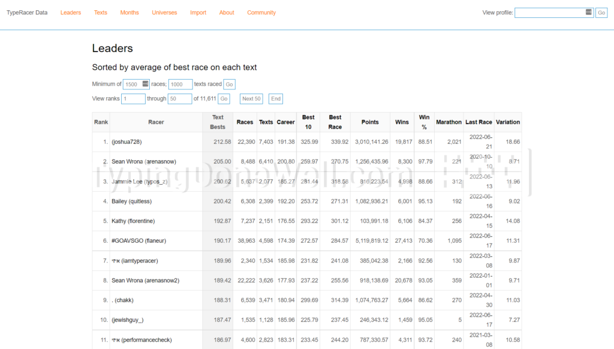Viewport: 614px width, 349px height.
Task: Click the Text Bests column header
Action: 218,122
